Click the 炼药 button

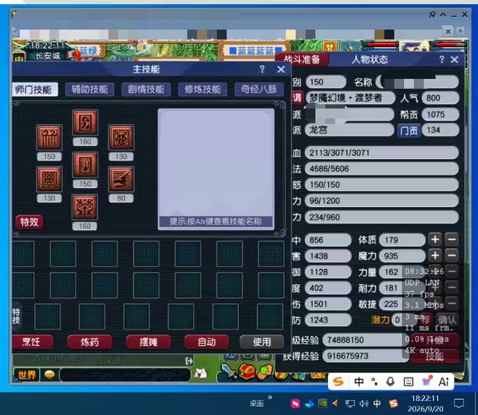pyautogui.click(x=90, y=342)
